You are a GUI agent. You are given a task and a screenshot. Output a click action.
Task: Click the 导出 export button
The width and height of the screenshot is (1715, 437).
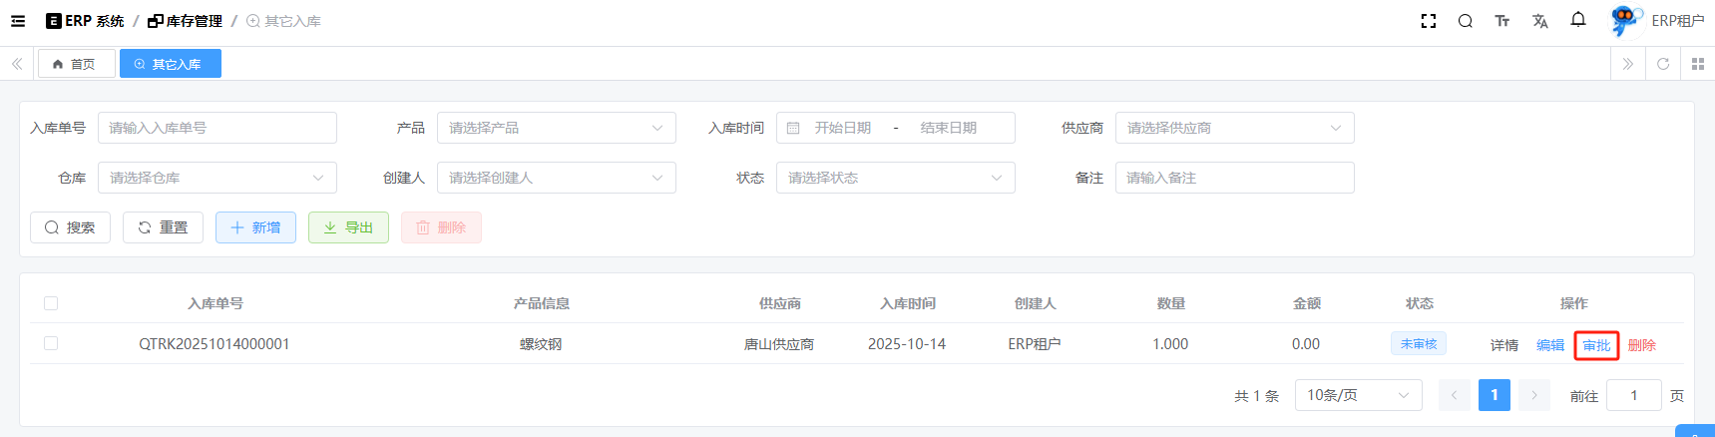(x=348, y=227)
